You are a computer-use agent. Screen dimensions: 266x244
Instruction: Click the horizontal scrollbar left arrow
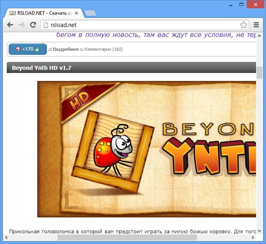tap(6, 237)
